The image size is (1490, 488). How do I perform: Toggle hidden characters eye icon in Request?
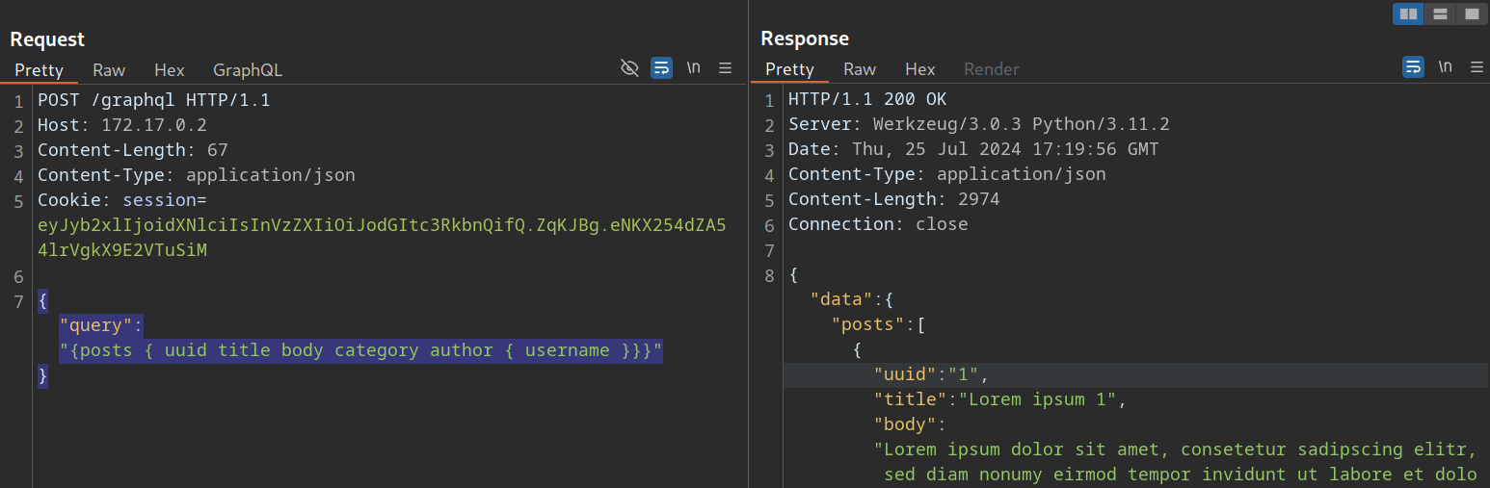629,67
